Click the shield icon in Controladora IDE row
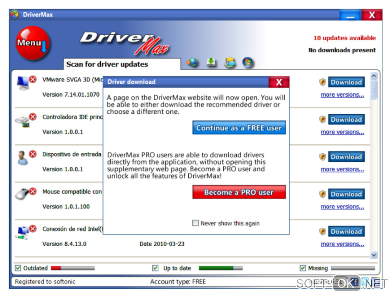Image resolution: width=392 pixels, height=293 pixels. click(x=322, y=119)
